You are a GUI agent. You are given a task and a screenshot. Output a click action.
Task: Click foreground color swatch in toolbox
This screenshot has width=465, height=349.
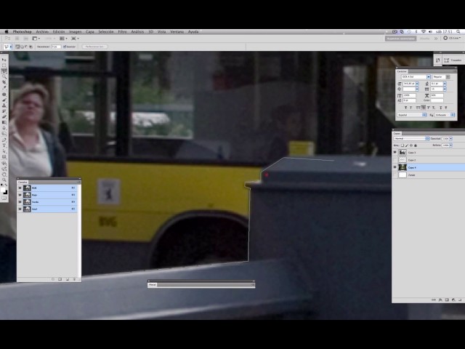coord(3,190)
